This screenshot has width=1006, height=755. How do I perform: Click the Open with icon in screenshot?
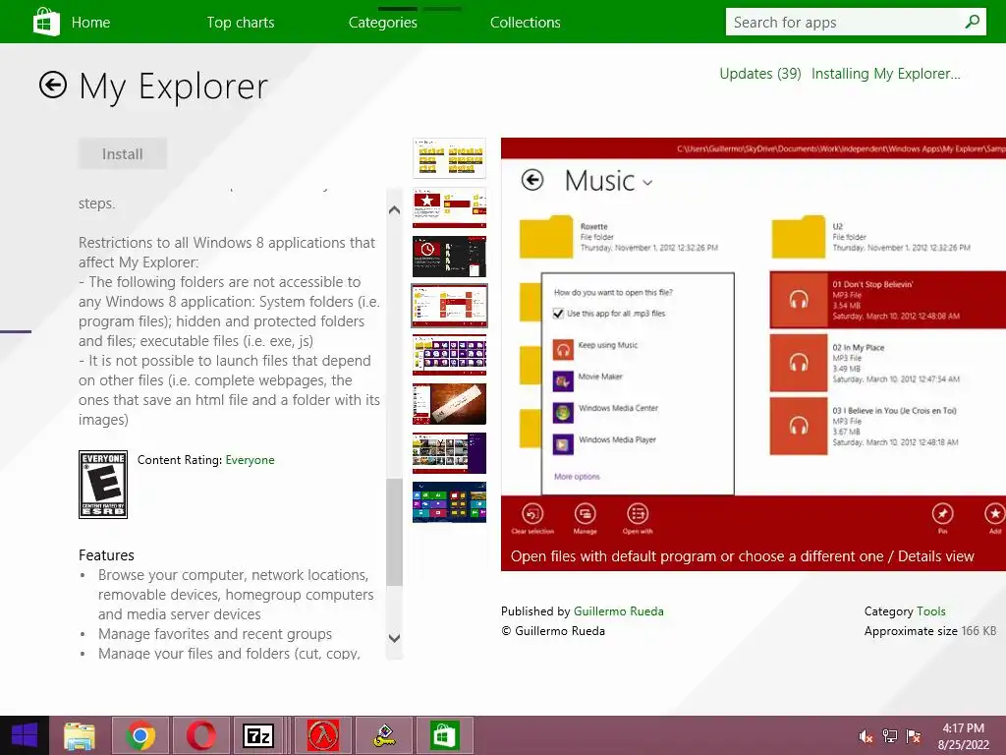pos(637,514)
